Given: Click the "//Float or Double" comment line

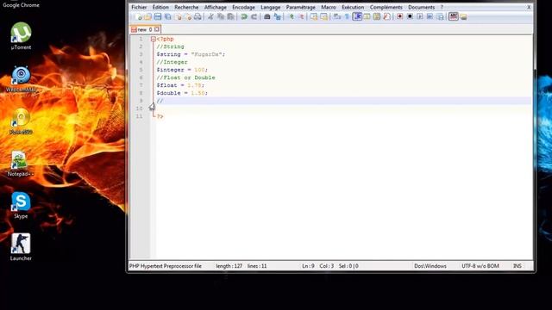Looking at the screenshot, I should [x=186, y=77].
